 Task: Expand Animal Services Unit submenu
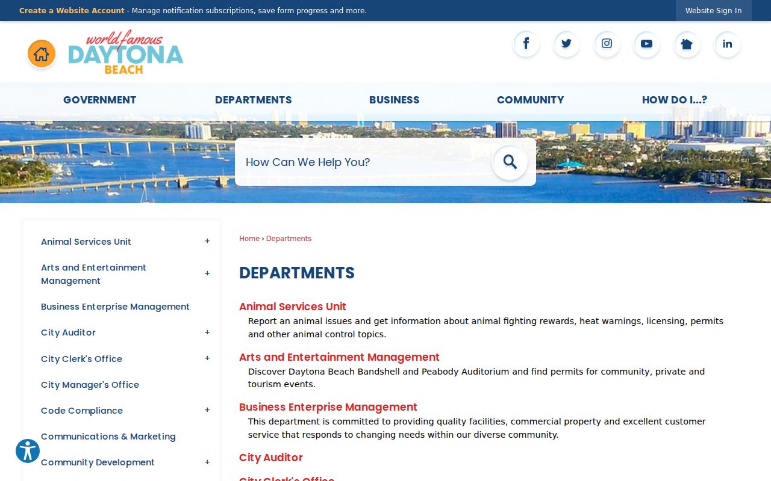[x=207, y=241]
